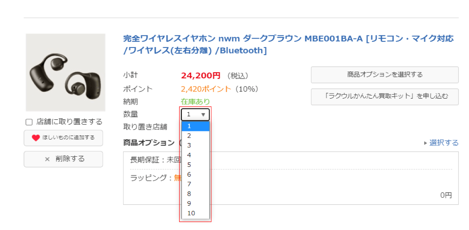Choose quantity 4 from the list
Screen dimensions: 469x230
tap(195, 155)
